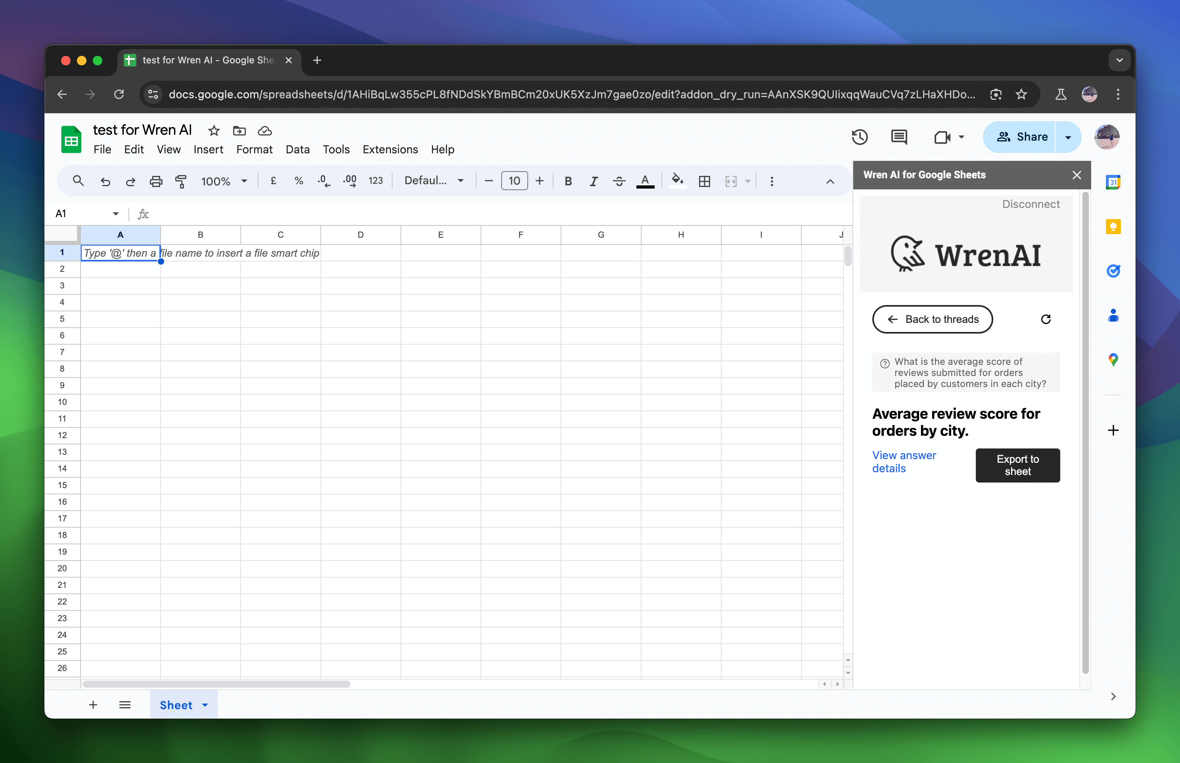
Task: Open the name box dropdown
Action: (x=115, y=214)
